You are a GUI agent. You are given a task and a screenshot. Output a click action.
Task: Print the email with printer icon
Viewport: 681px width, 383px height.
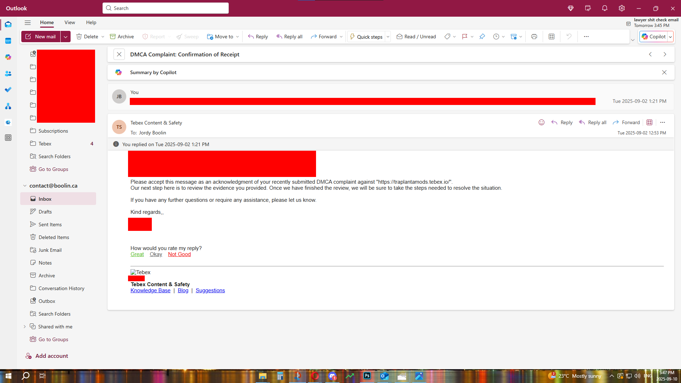[534, 37]
